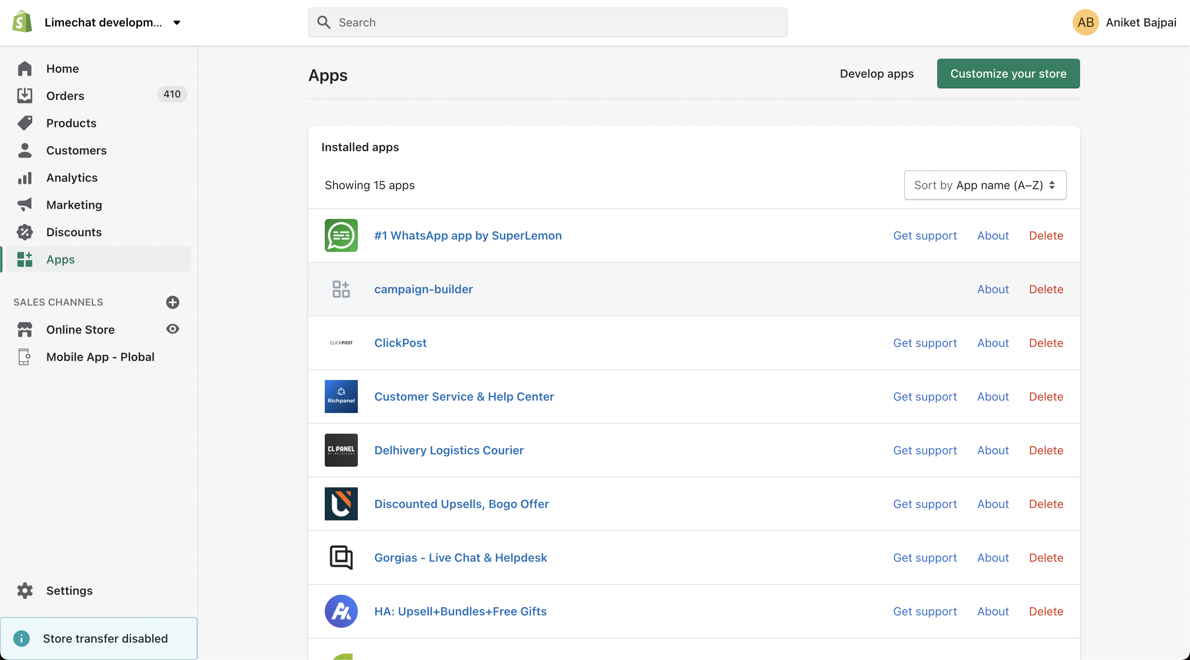Open Mobile App - Plobal channel
1190x660 pixels.
coord(100,357)
